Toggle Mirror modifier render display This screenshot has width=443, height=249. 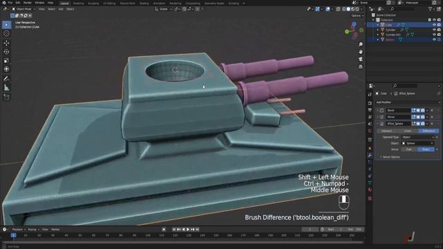423,117
